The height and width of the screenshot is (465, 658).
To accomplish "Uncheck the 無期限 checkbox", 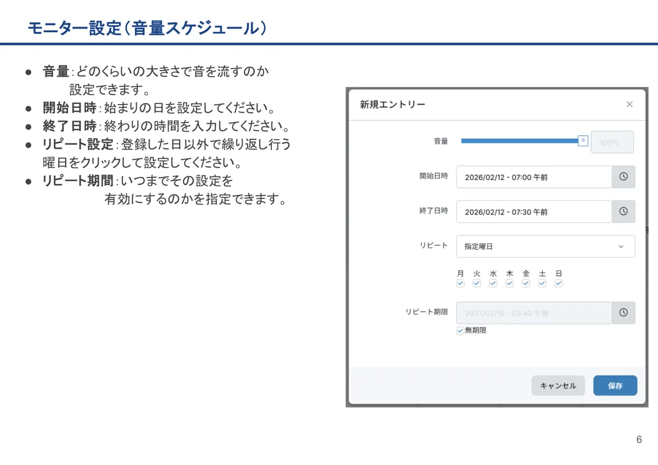I will (460, 331).
